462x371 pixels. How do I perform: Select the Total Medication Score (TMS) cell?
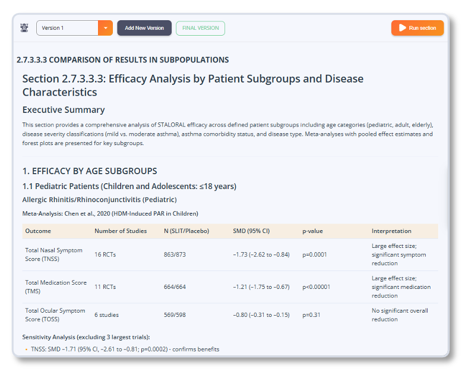pyautogui.click(x=55, y=287)
